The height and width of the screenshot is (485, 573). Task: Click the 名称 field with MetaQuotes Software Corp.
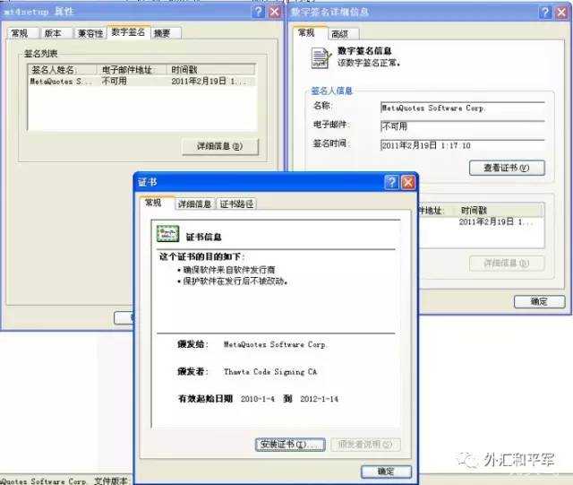pyautogui.click(x=462, y=108)
